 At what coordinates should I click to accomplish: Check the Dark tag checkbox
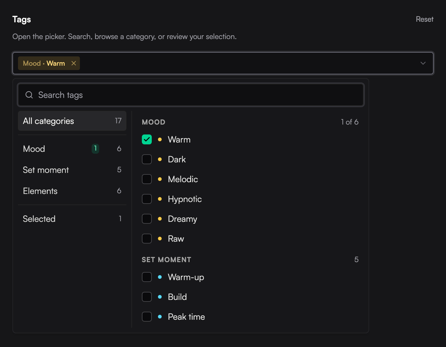147,159
